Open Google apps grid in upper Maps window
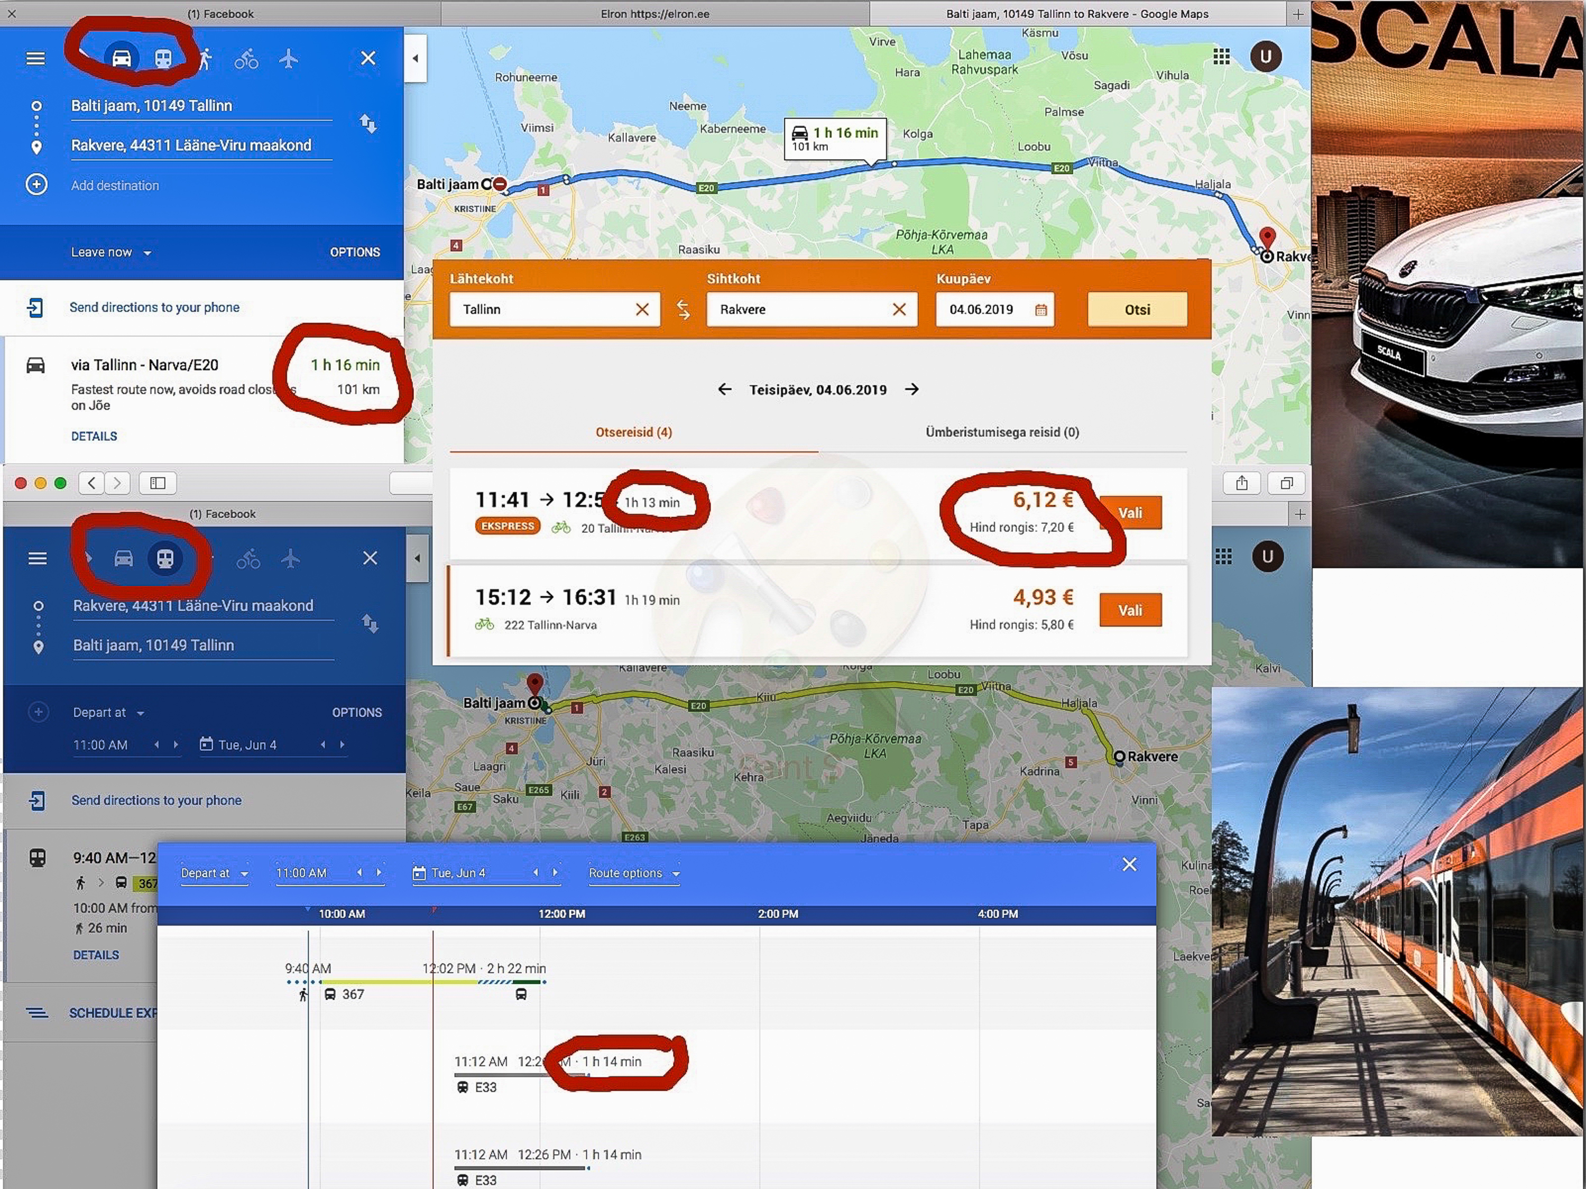 (x=1222, y=57)
